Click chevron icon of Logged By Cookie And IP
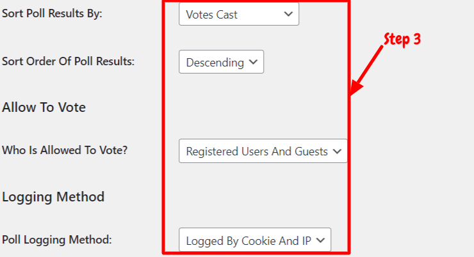474x257 pixels. (x=320, y=240)
